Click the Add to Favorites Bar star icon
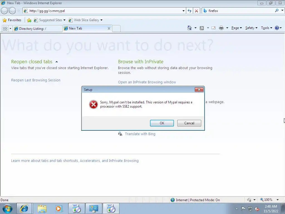The height and width of the screenshot is (214, 285). (29, 20)
